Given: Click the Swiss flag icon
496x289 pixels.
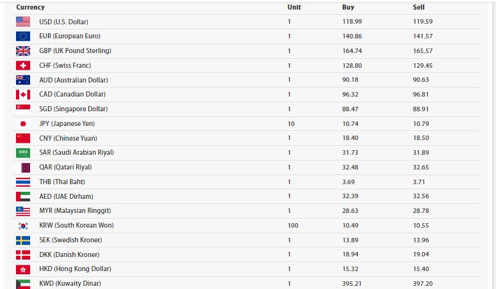Looking at the screenshot, I should (23, 65).
